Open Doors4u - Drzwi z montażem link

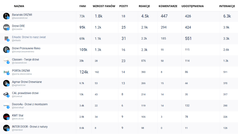click(30, 104)
